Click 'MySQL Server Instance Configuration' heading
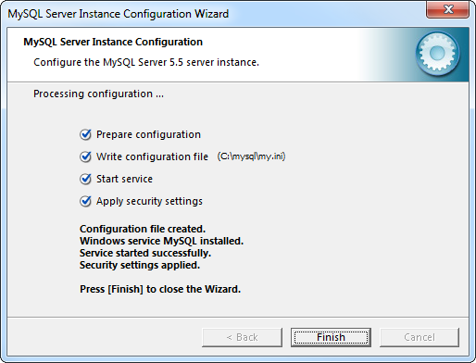Screen dimensions: 476x363 pyautogui.click(x=113, y=42)
